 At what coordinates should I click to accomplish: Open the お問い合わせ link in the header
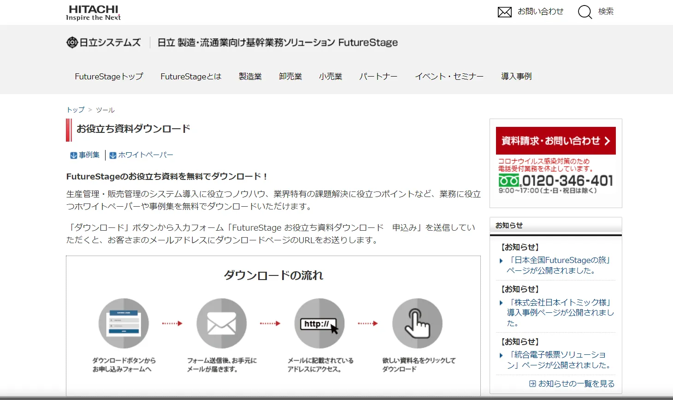point(540,12)
